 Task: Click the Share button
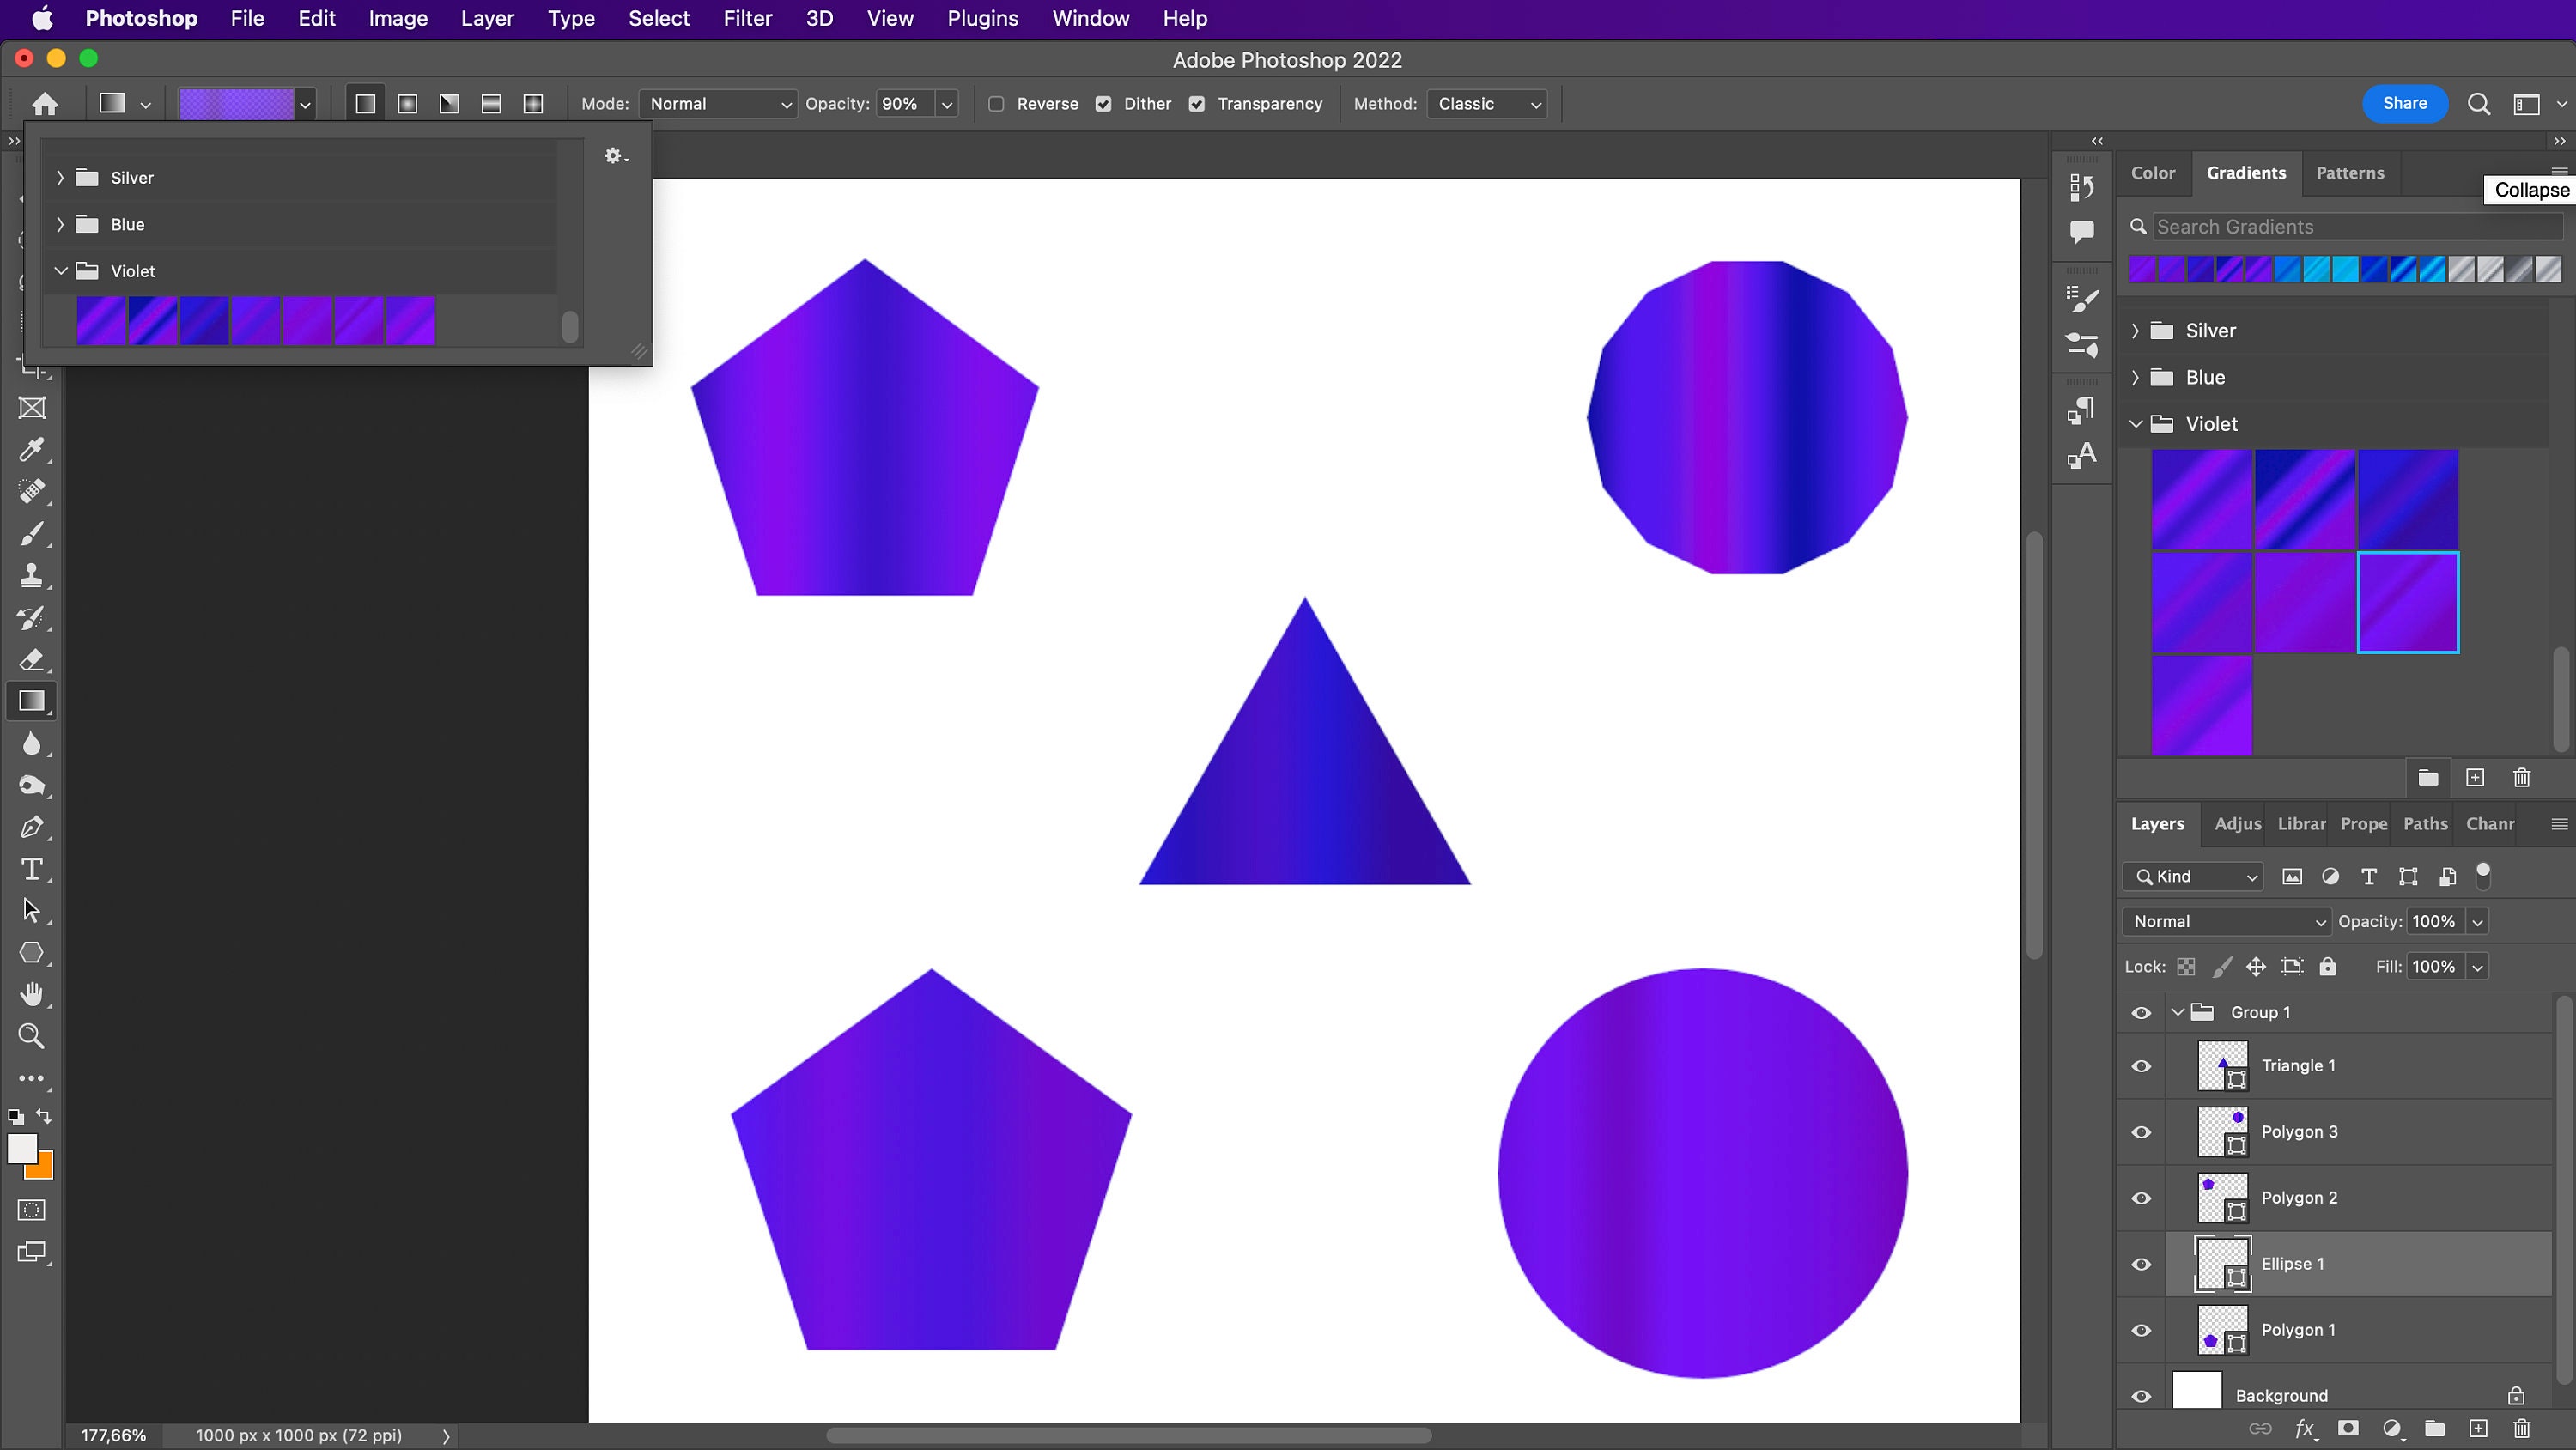coord(2405,103)
